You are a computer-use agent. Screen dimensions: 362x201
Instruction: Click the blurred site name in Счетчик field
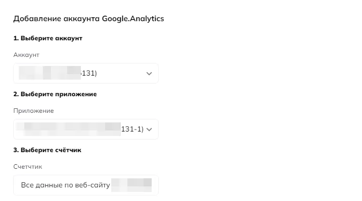(x=131, y=185)
